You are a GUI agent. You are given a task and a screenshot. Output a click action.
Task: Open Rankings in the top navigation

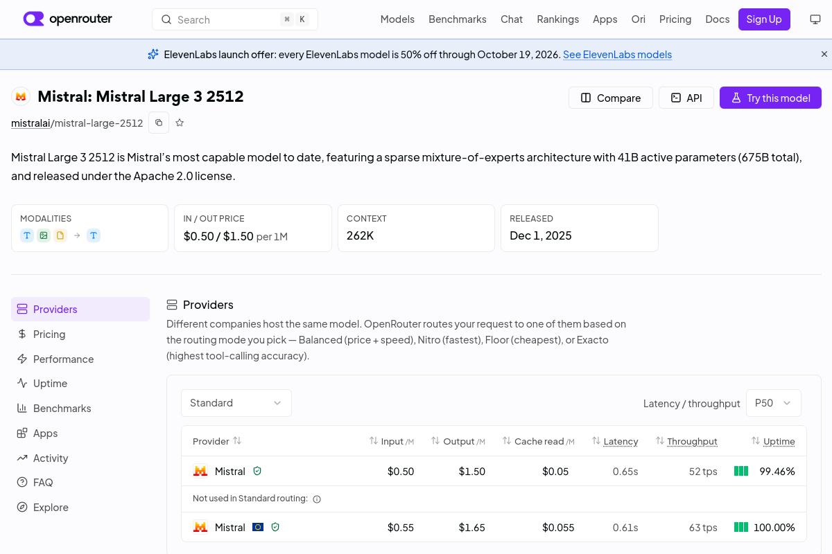coord(557,19)
